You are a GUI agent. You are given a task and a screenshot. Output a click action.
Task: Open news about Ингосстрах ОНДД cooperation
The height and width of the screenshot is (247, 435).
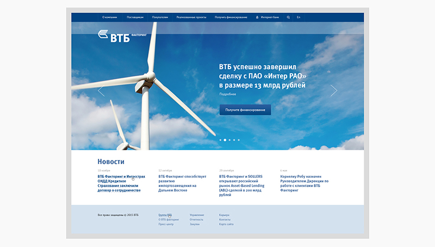tap(121, 183)
